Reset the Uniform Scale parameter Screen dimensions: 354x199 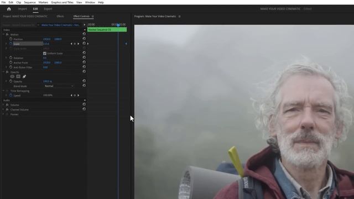(84, 53)
